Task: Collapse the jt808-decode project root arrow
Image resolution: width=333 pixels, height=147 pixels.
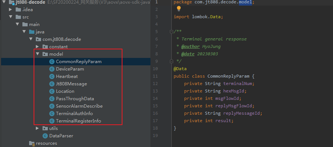Action: point(4,2)
